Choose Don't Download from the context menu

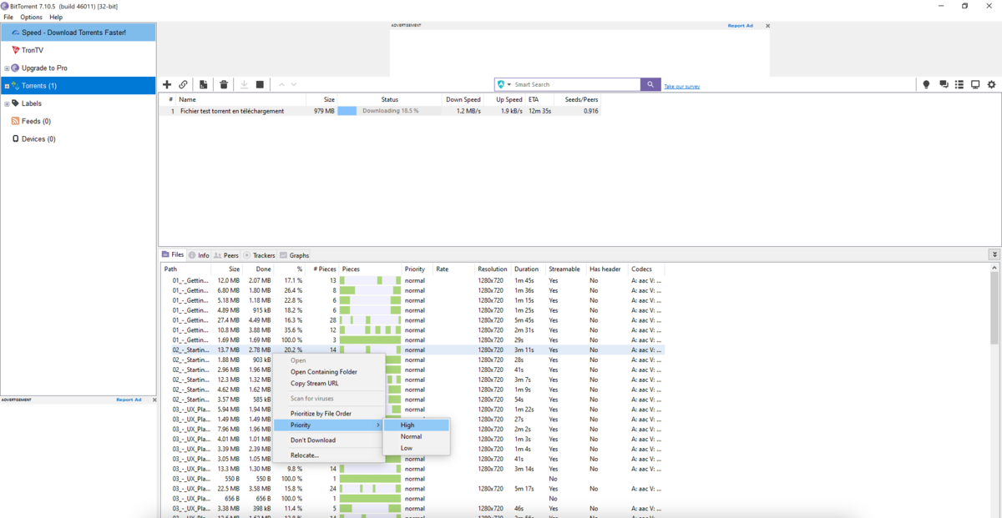(313, 440)
